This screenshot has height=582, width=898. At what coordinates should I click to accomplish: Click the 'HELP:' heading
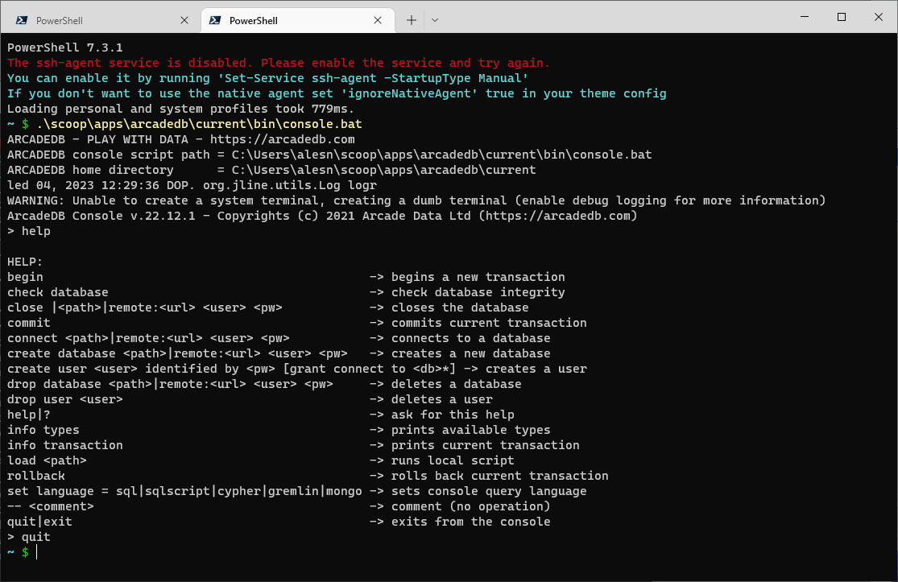tap(25, 262)
